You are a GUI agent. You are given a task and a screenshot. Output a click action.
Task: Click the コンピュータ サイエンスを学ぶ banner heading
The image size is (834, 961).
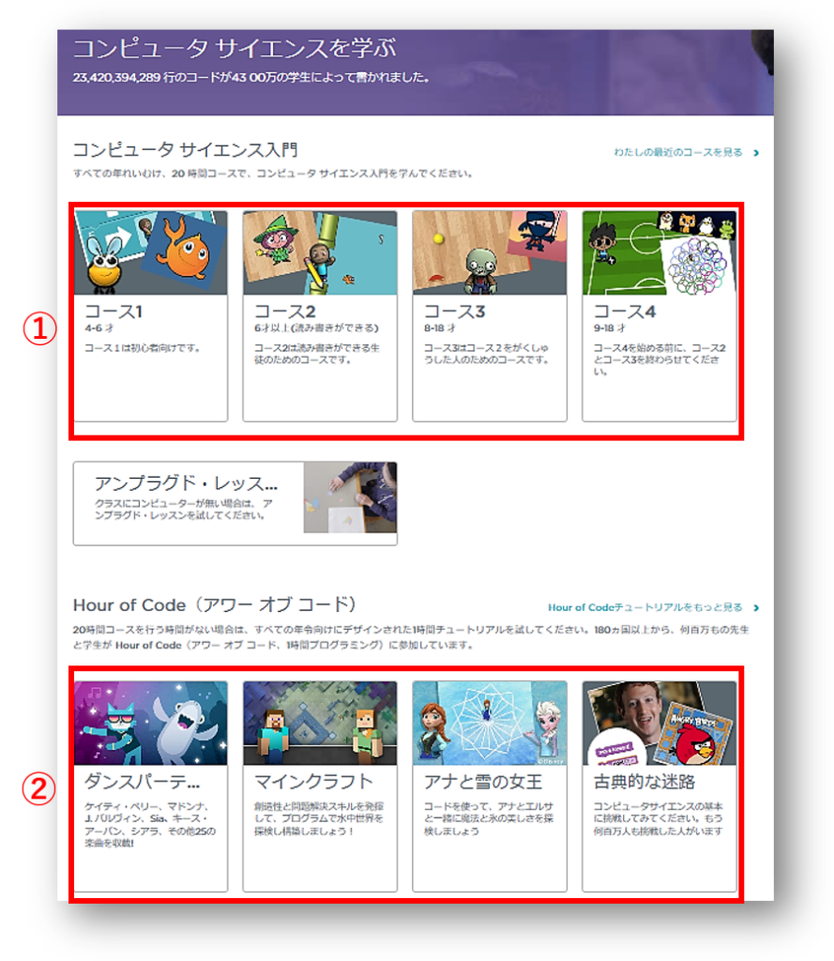tap(235, 49)
